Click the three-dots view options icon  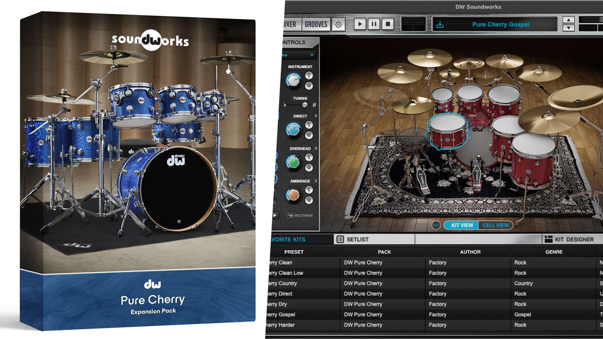tap(436, 225)
